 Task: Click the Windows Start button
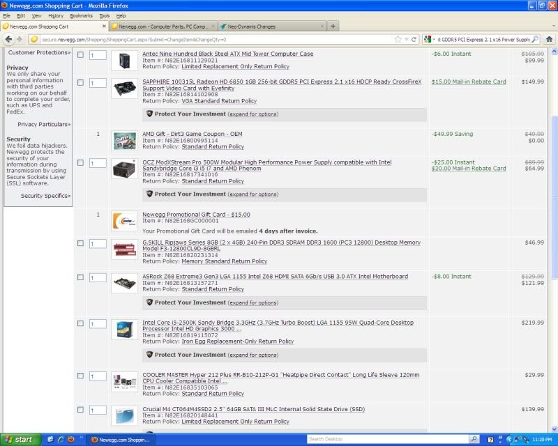tap(20, 440)
